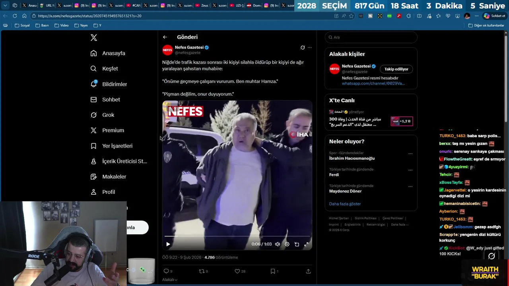Viewport: 509px width, 286px height.
Task: Mute the video volume
Action: tap(278, 244)
